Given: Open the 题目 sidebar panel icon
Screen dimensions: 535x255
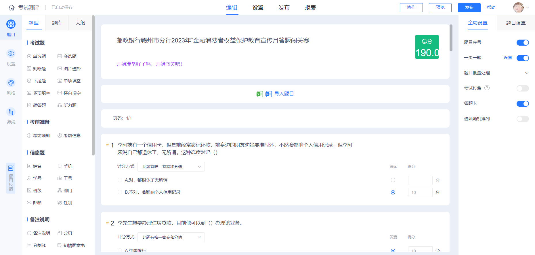Looking at the screenshot, I should [11, 24].
